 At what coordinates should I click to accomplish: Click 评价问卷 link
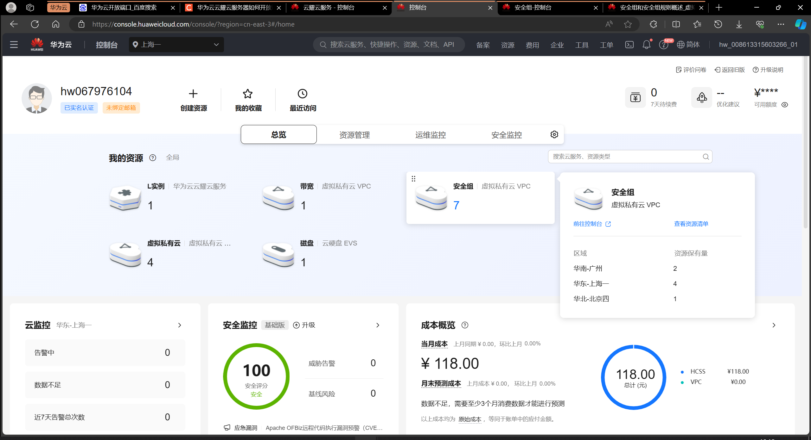(x=691, y=70)
